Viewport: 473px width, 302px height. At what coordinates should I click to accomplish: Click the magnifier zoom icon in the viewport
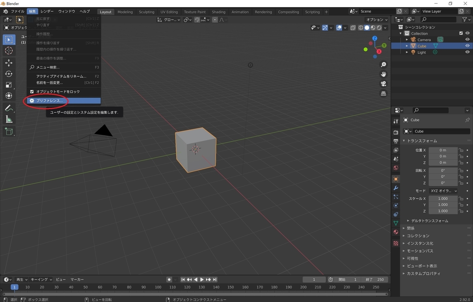coord(383,65)
